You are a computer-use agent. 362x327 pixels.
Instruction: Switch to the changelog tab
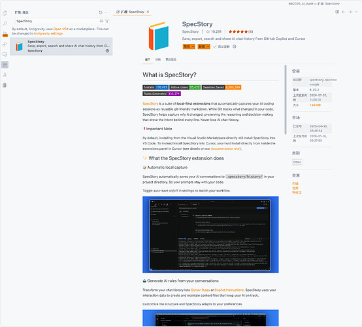pos(171,60)
